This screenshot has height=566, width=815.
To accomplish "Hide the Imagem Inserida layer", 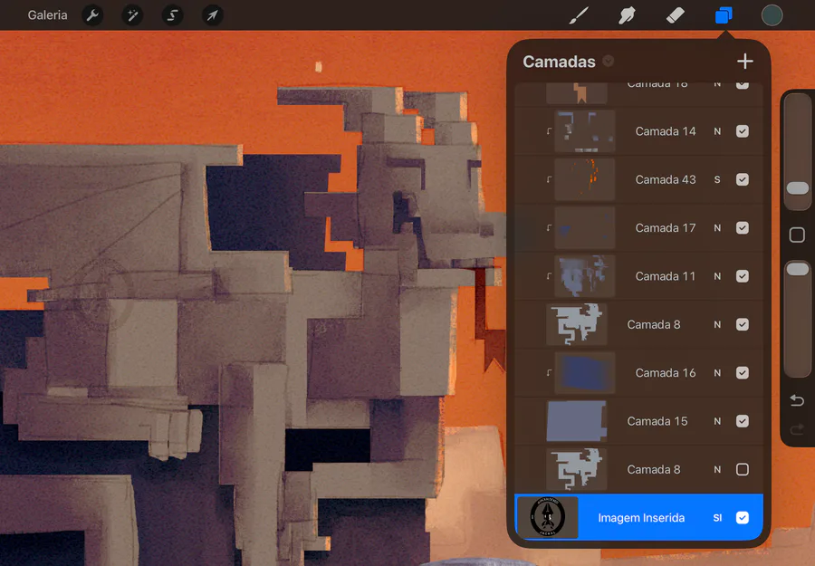I will 743,518.
